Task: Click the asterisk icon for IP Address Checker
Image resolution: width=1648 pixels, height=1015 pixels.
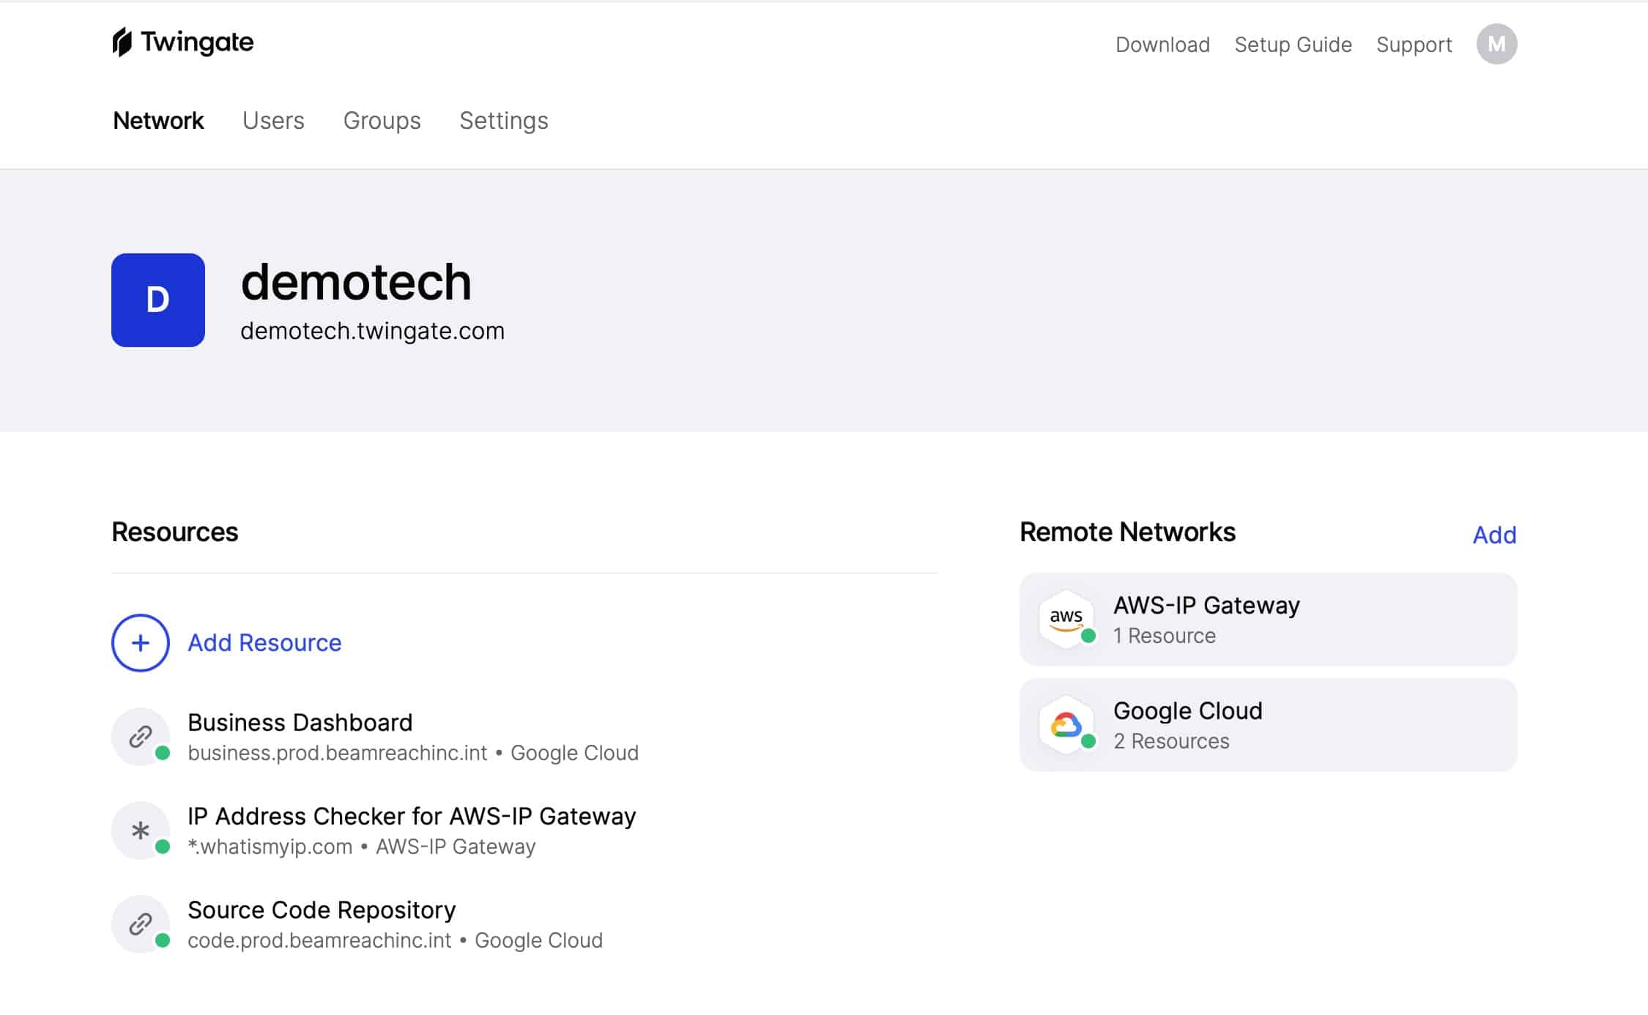Action: pyautogui.click(x=141, y=830)
